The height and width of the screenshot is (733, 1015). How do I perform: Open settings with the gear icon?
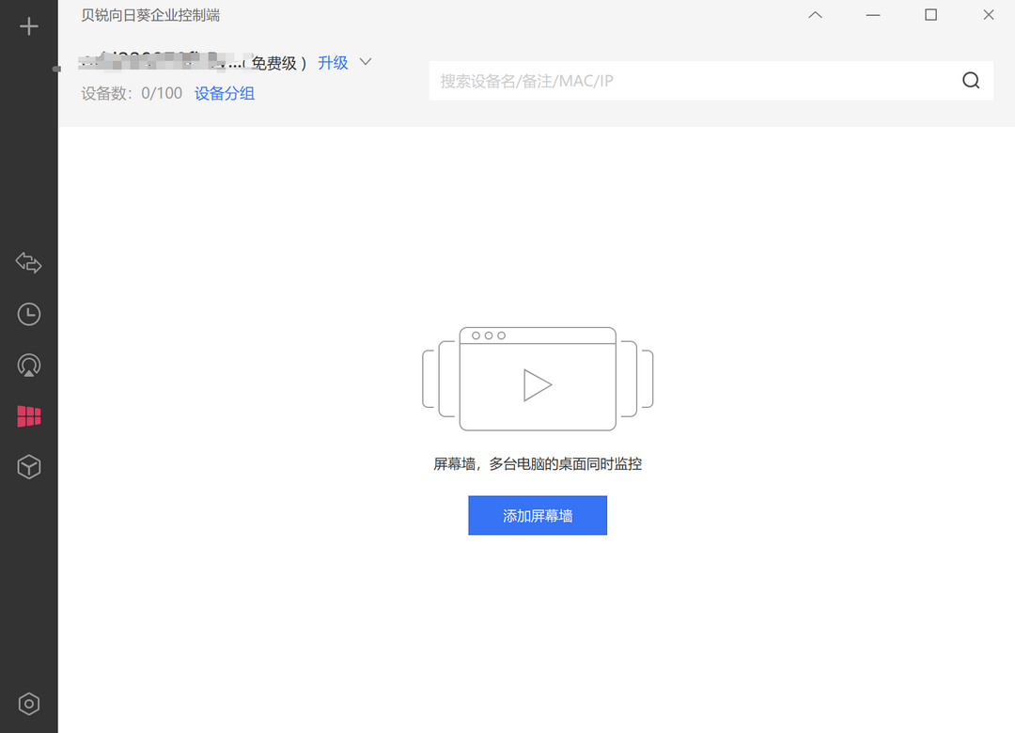pyautogui.click(x=28, y=703)
